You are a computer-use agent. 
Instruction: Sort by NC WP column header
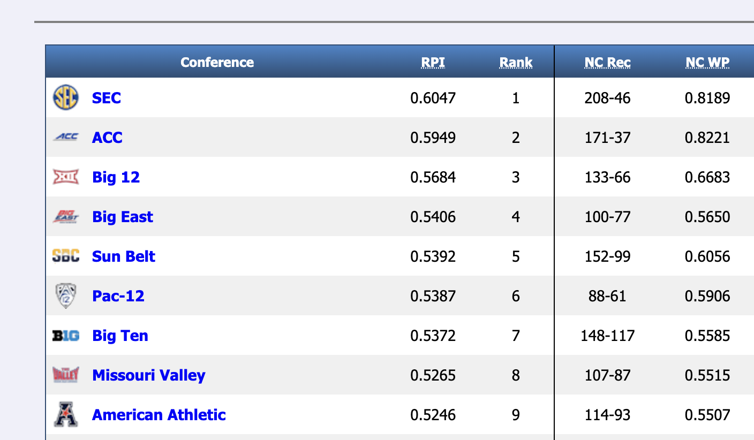coord(707,63)
